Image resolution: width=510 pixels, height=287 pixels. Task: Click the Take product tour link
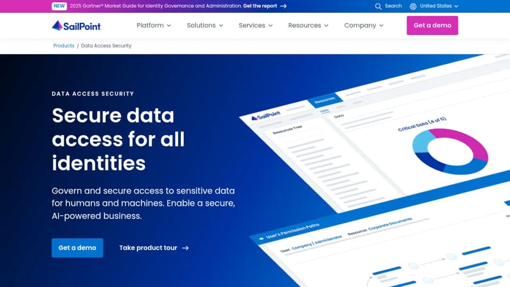[154, 248]
